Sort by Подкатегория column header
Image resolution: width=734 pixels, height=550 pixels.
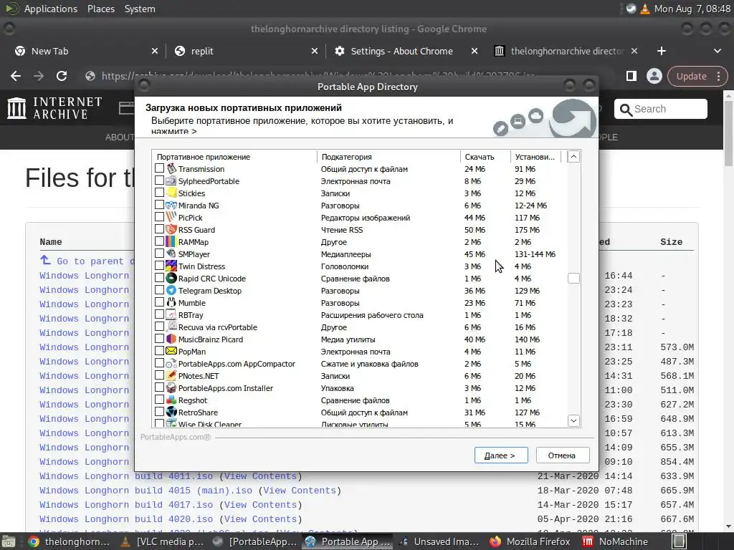point(389,157)
